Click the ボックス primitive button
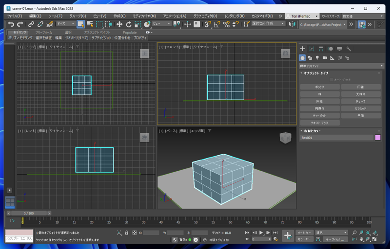Screen dimensions: 390x249 tap(320, 87)
